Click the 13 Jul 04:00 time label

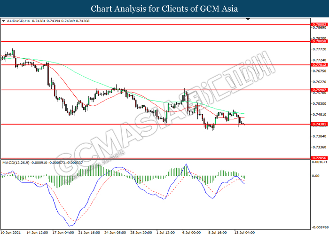(x=245, y=232)
